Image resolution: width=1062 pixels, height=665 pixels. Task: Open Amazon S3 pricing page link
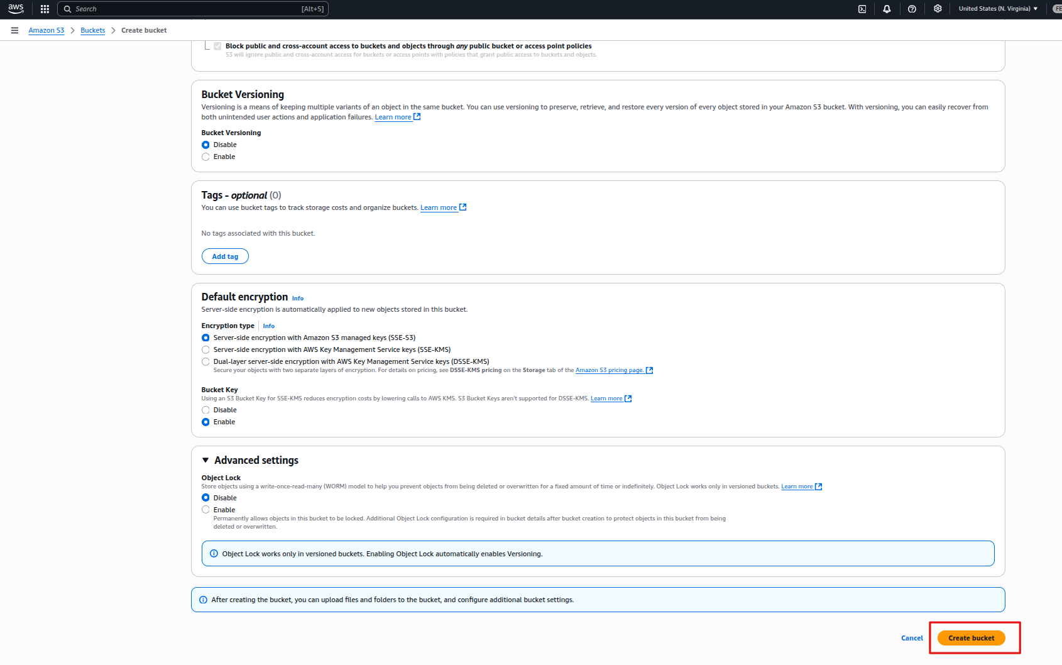click(x=610, y=370)
